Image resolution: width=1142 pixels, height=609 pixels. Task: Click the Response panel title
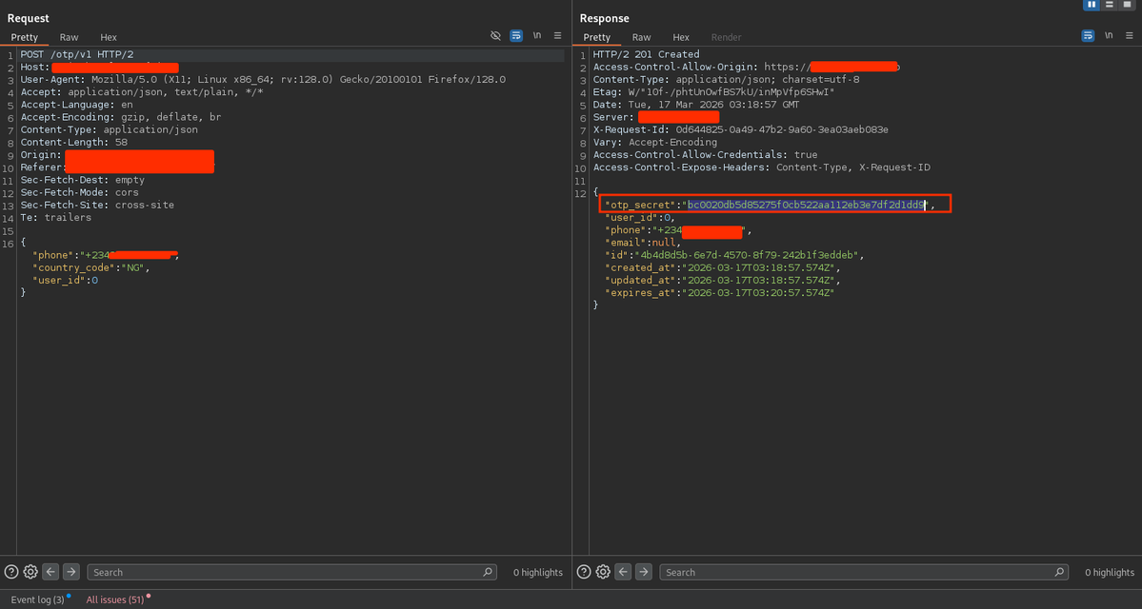[x=604, y=18]
